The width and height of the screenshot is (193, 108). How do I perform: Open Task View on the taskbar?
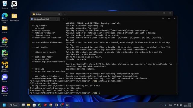click(x=23, y=105)
